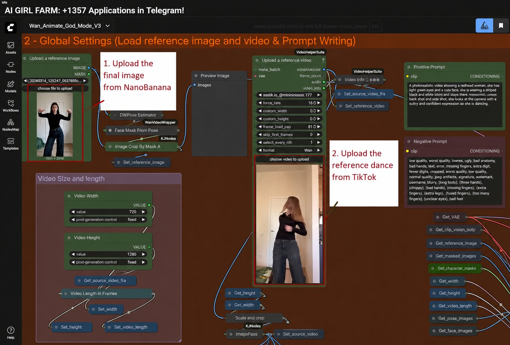Open the NodesMap sidebar icon
This screenshot has width=510, height=345.
click(x=11, y=125)
